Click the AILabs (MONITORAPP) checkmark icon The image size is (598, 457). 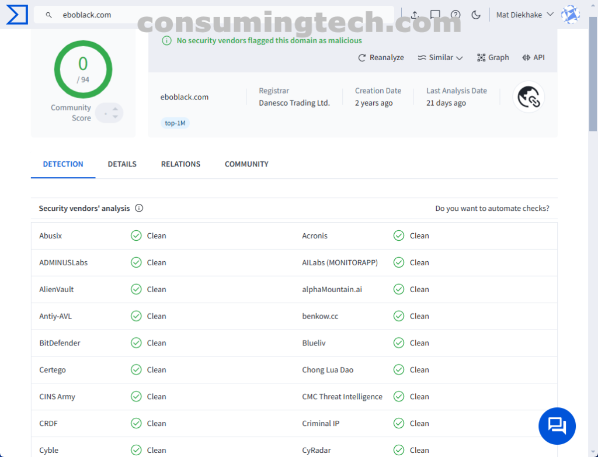coord(399,262)
